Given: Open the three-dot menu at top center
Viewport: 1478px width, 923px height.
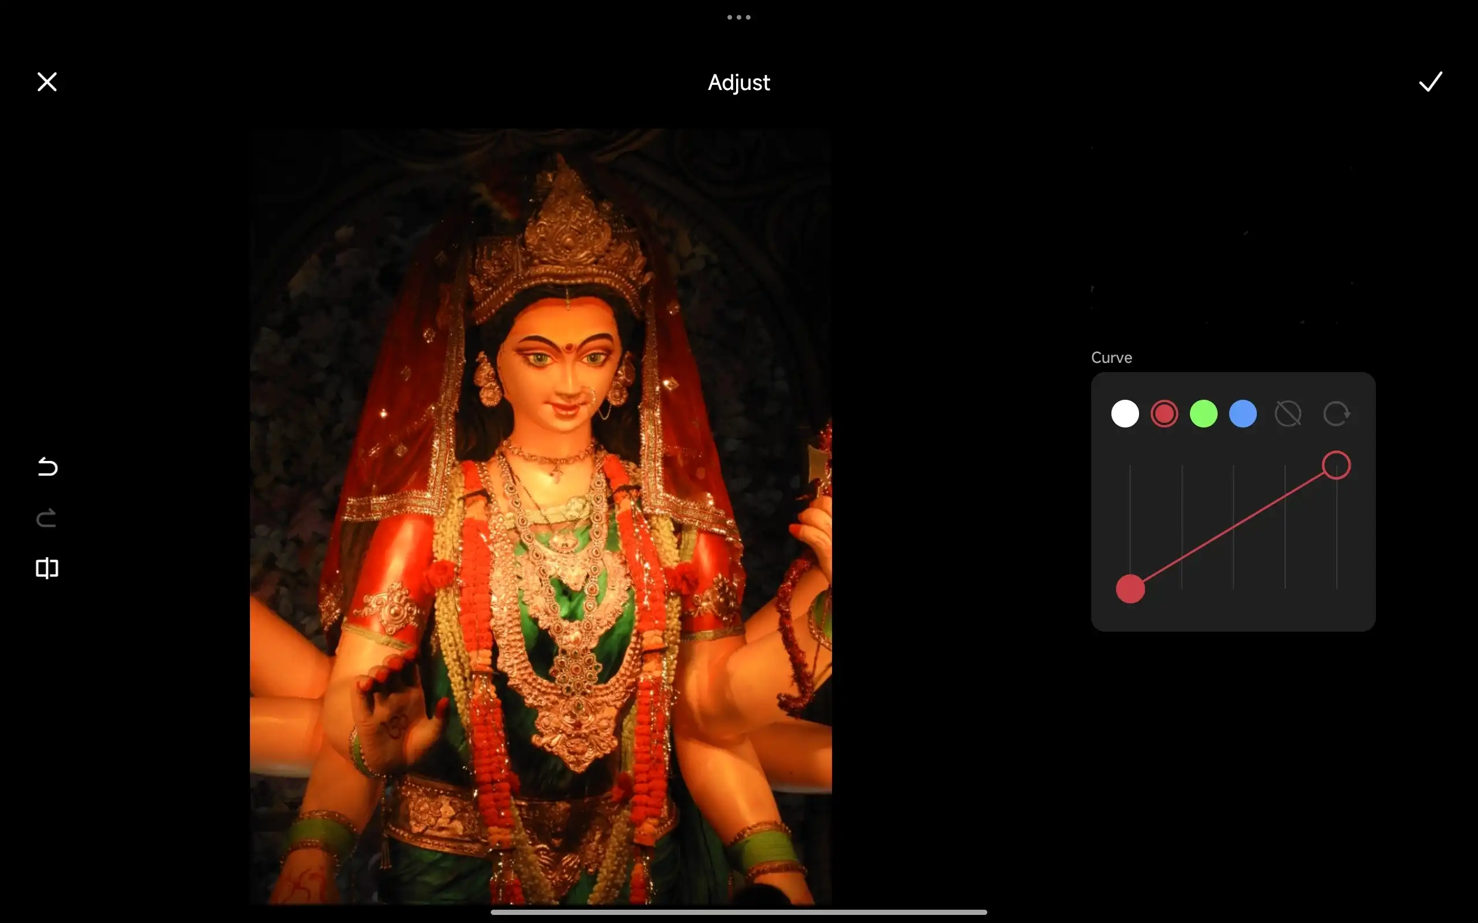Looking at the screenshot, I should point(739,17).
